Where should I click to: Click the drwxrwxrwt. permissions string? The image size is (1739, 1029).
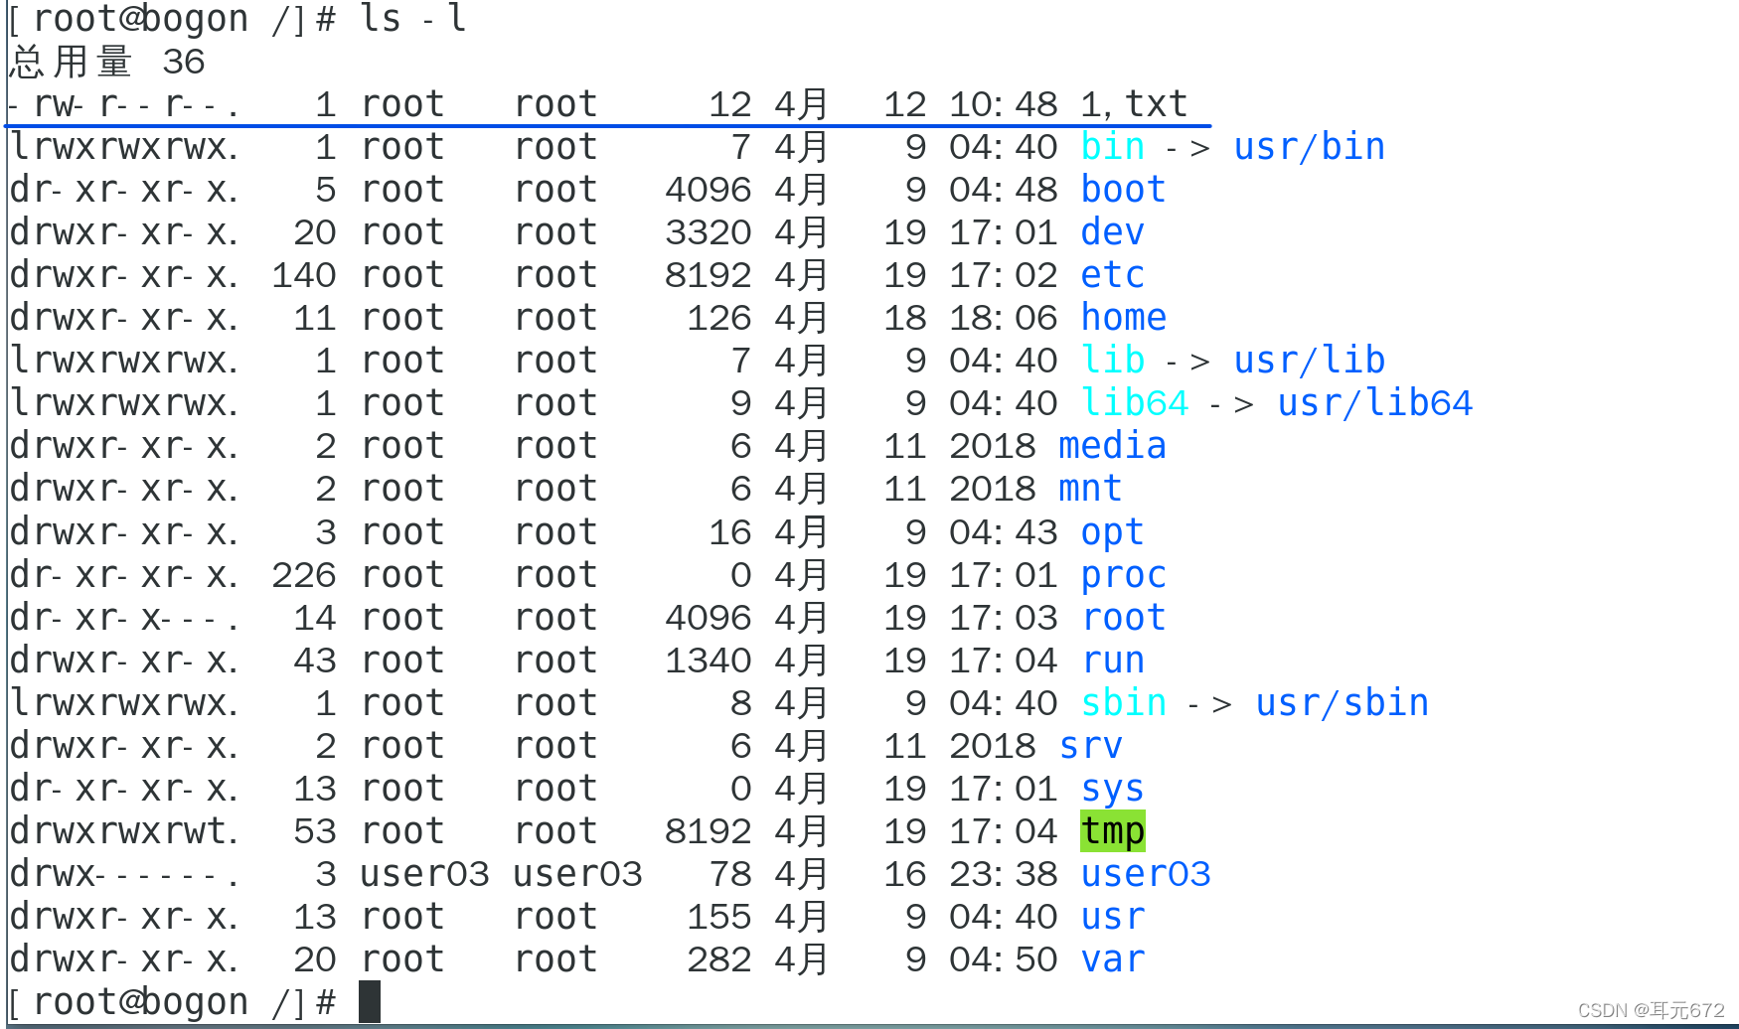point(124,831)
